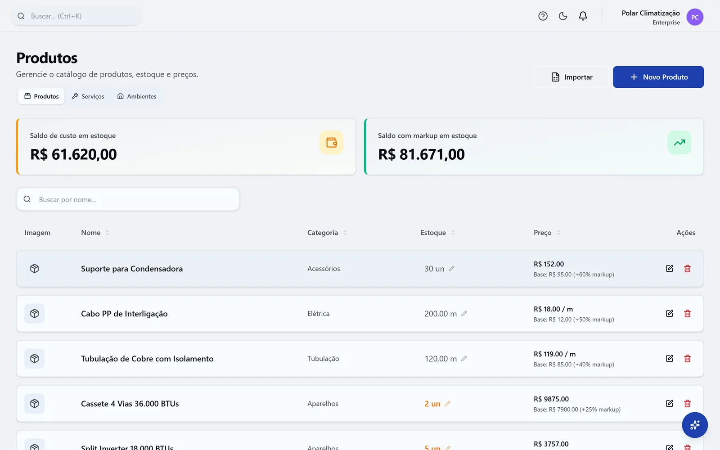The width and height of the screenshot is (720, 450).
Task: Edit stock pencil for 200,00 m
Action: 464,314
